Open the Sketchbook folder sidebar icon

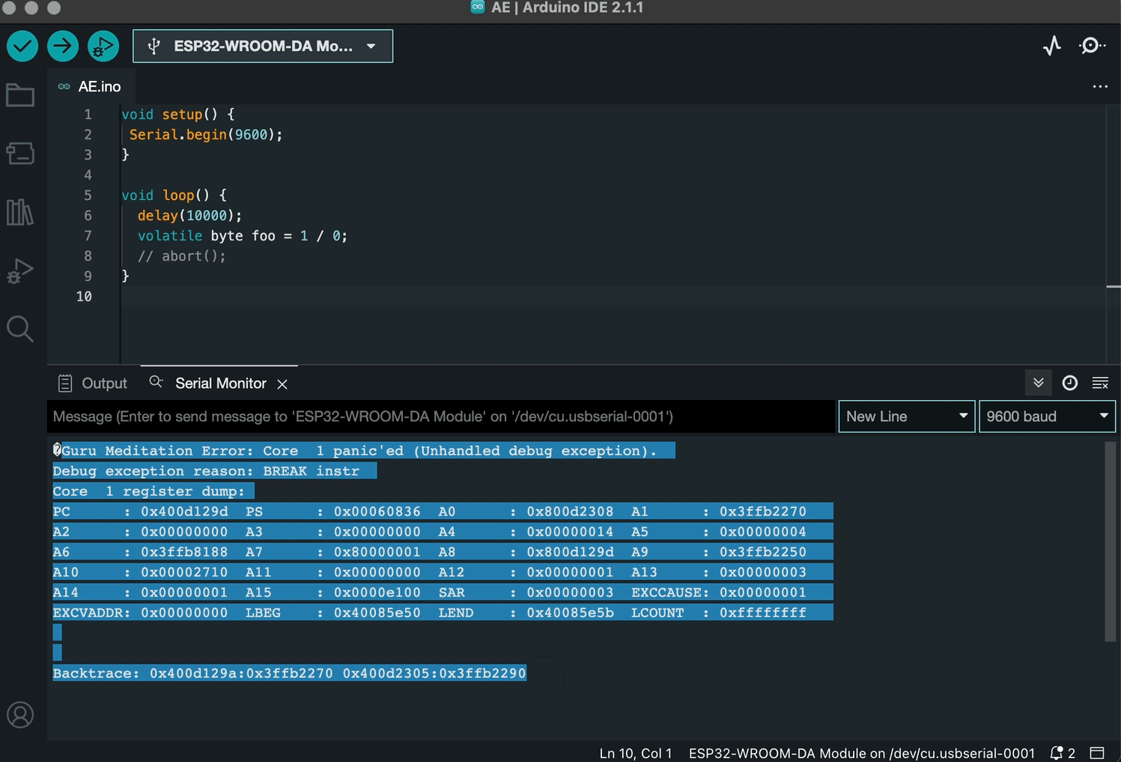[x=20, y=95]
